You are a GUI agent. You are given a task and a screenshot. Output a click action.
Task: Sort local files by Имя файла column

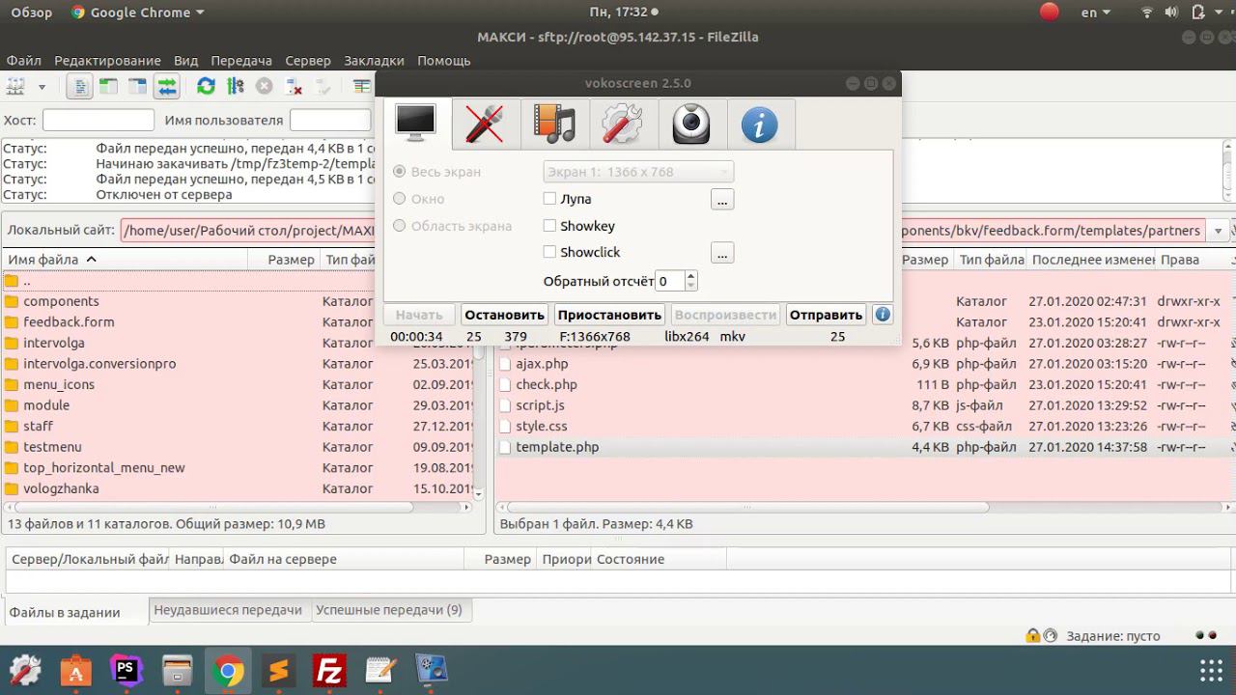124,260
